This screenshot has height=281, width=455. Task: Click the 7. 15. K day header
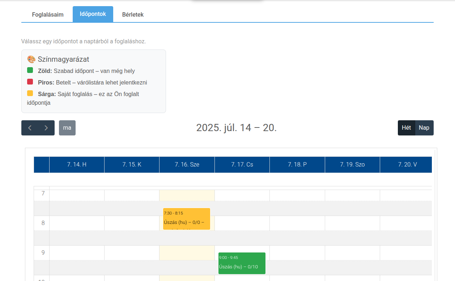pos(132,164)
